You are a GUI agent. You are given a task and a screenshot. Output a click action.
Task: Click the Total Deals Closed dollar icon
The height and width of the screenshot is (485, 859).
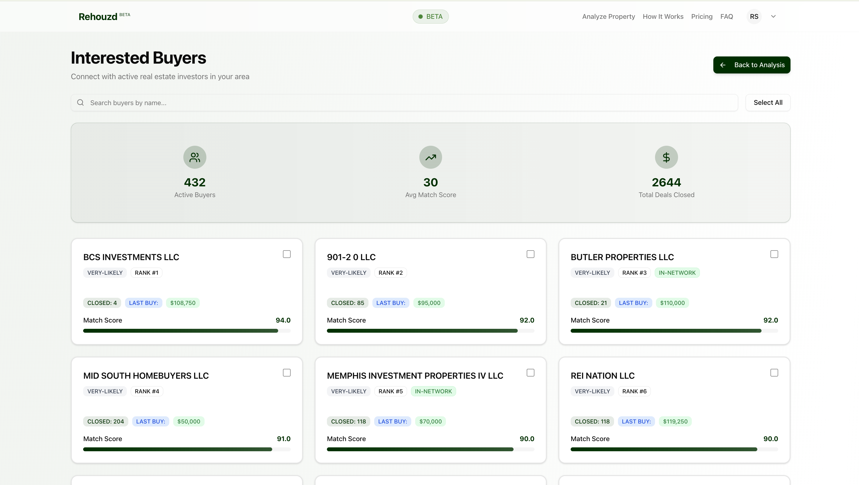coord(666,157)
